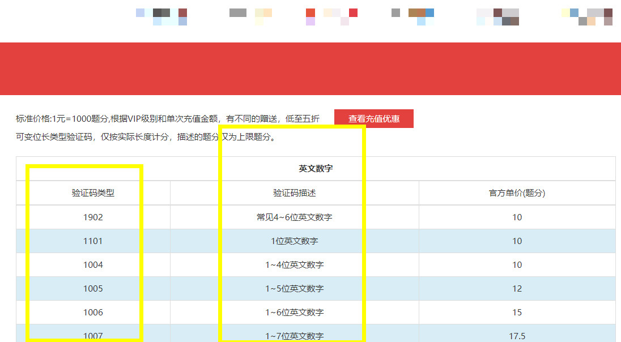621x342 pixels.
Task: Click the price 17.5 in row 1007
Action: (x=517, y=335)
